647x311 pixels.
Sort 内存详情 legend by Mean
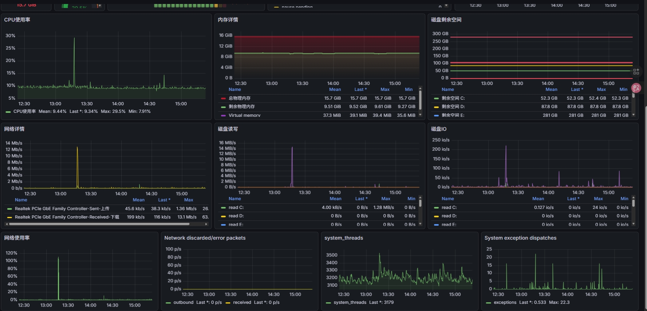coord(335,89)
